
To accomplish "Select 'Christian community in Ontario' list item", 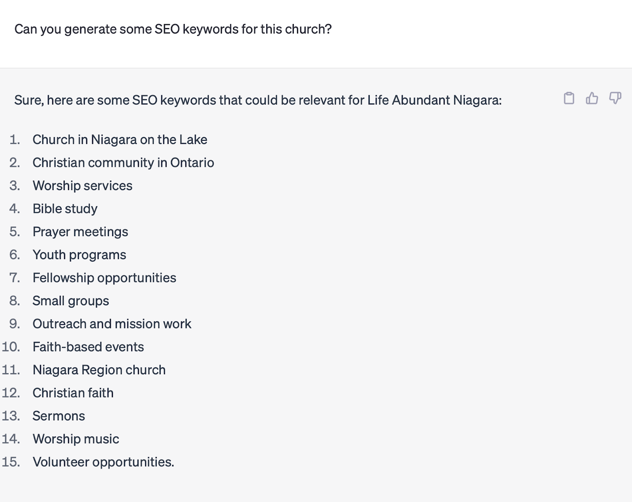I will tap(123, 162).
